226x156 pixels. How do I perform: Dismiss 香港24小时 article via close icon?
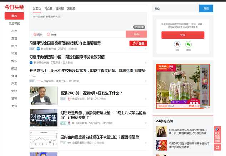pyautogui.click(x=146, y=99)
